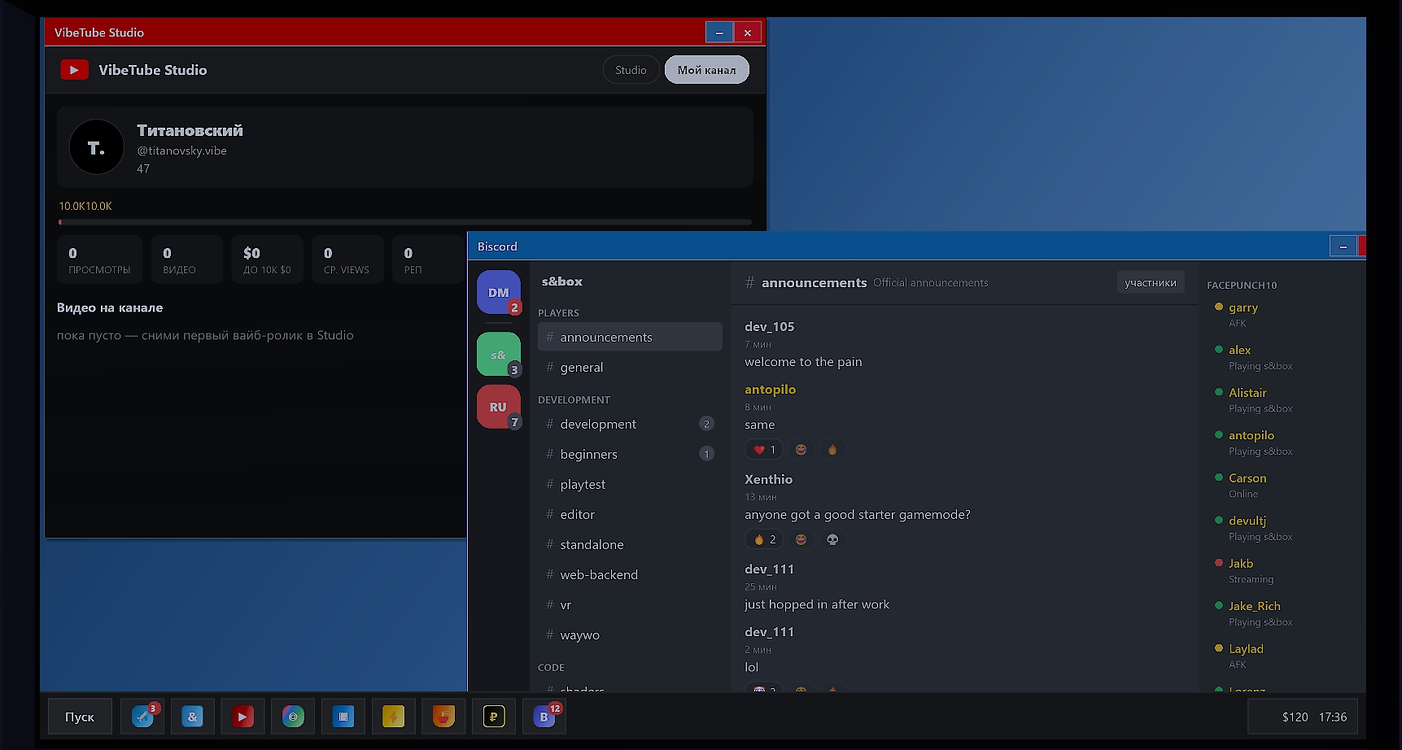
Task: Click the ВИДЕО stat card
Action: point(186,259)
